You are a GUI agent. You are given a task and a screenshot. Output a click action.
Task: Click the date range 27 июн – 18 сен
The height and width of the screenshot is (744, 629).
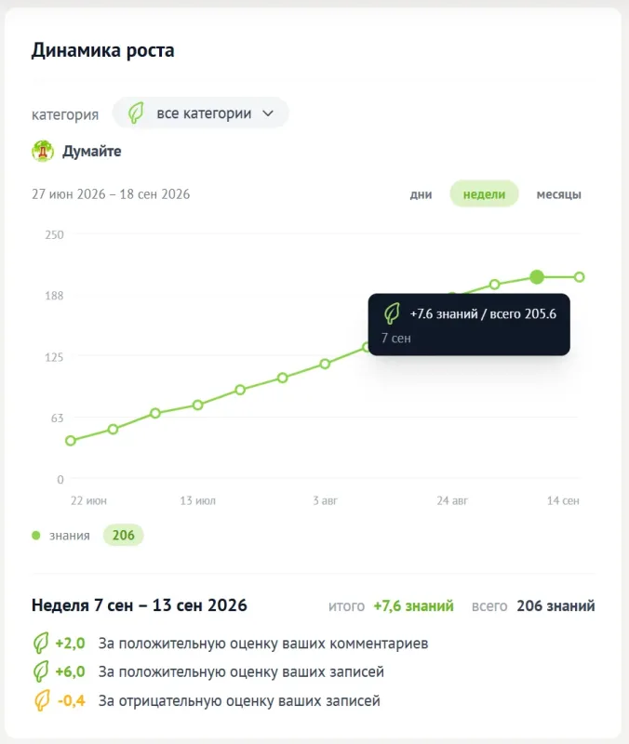[x=111, y=194]
